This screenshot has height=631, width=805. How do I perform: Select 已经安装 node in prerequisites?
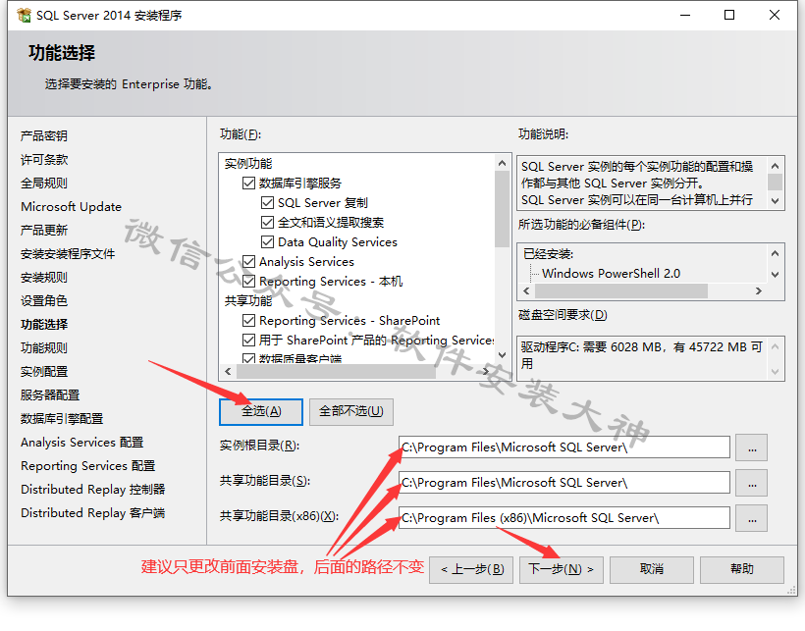549,254
